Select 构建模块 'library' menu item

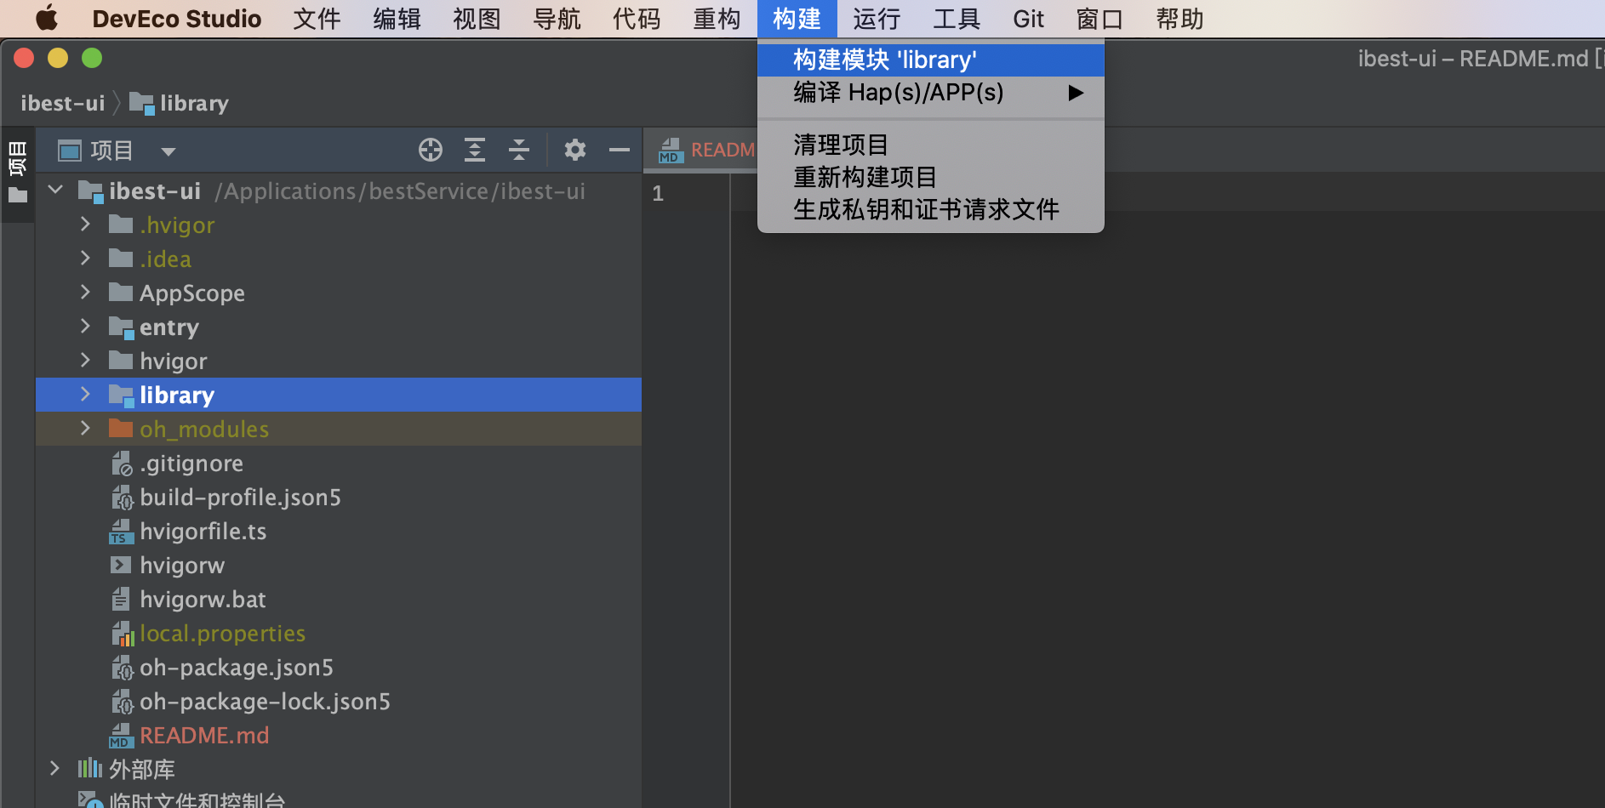coord(931,60)
